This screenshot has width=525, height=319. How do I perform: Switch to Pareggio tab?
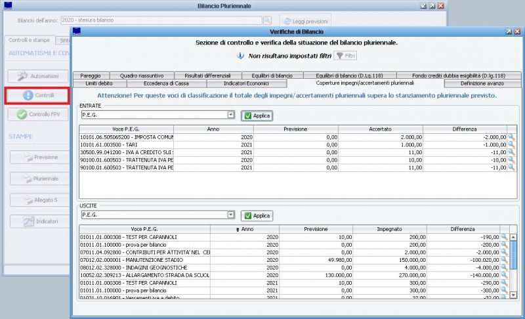pos(90,75)
